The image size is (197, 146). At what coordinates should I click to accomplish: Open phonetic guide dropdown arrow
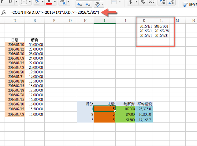click(x=68, y=2)
